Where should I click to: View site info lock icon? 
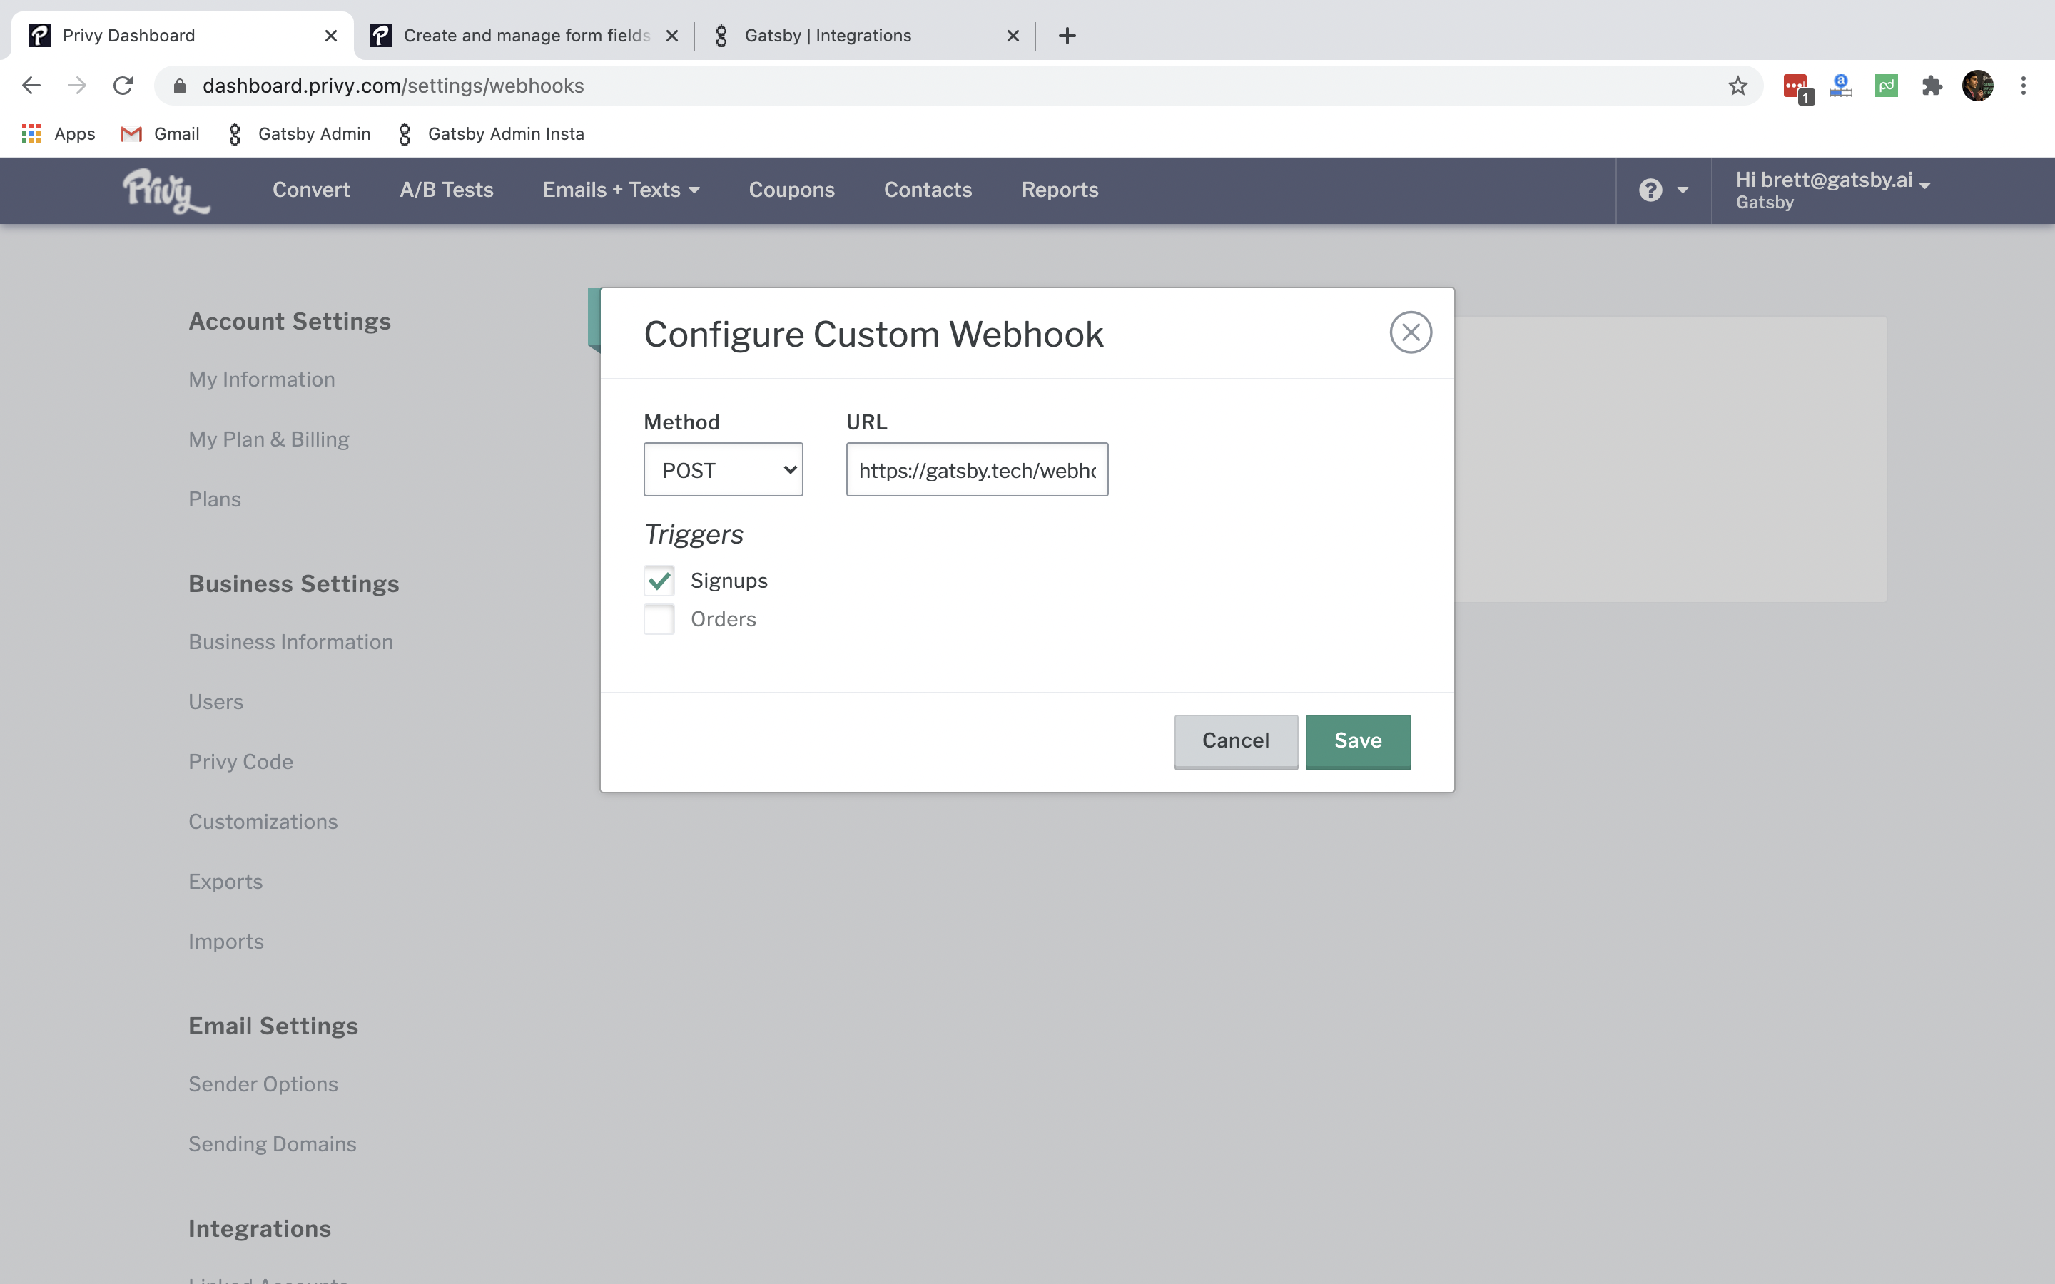point(179,86)
